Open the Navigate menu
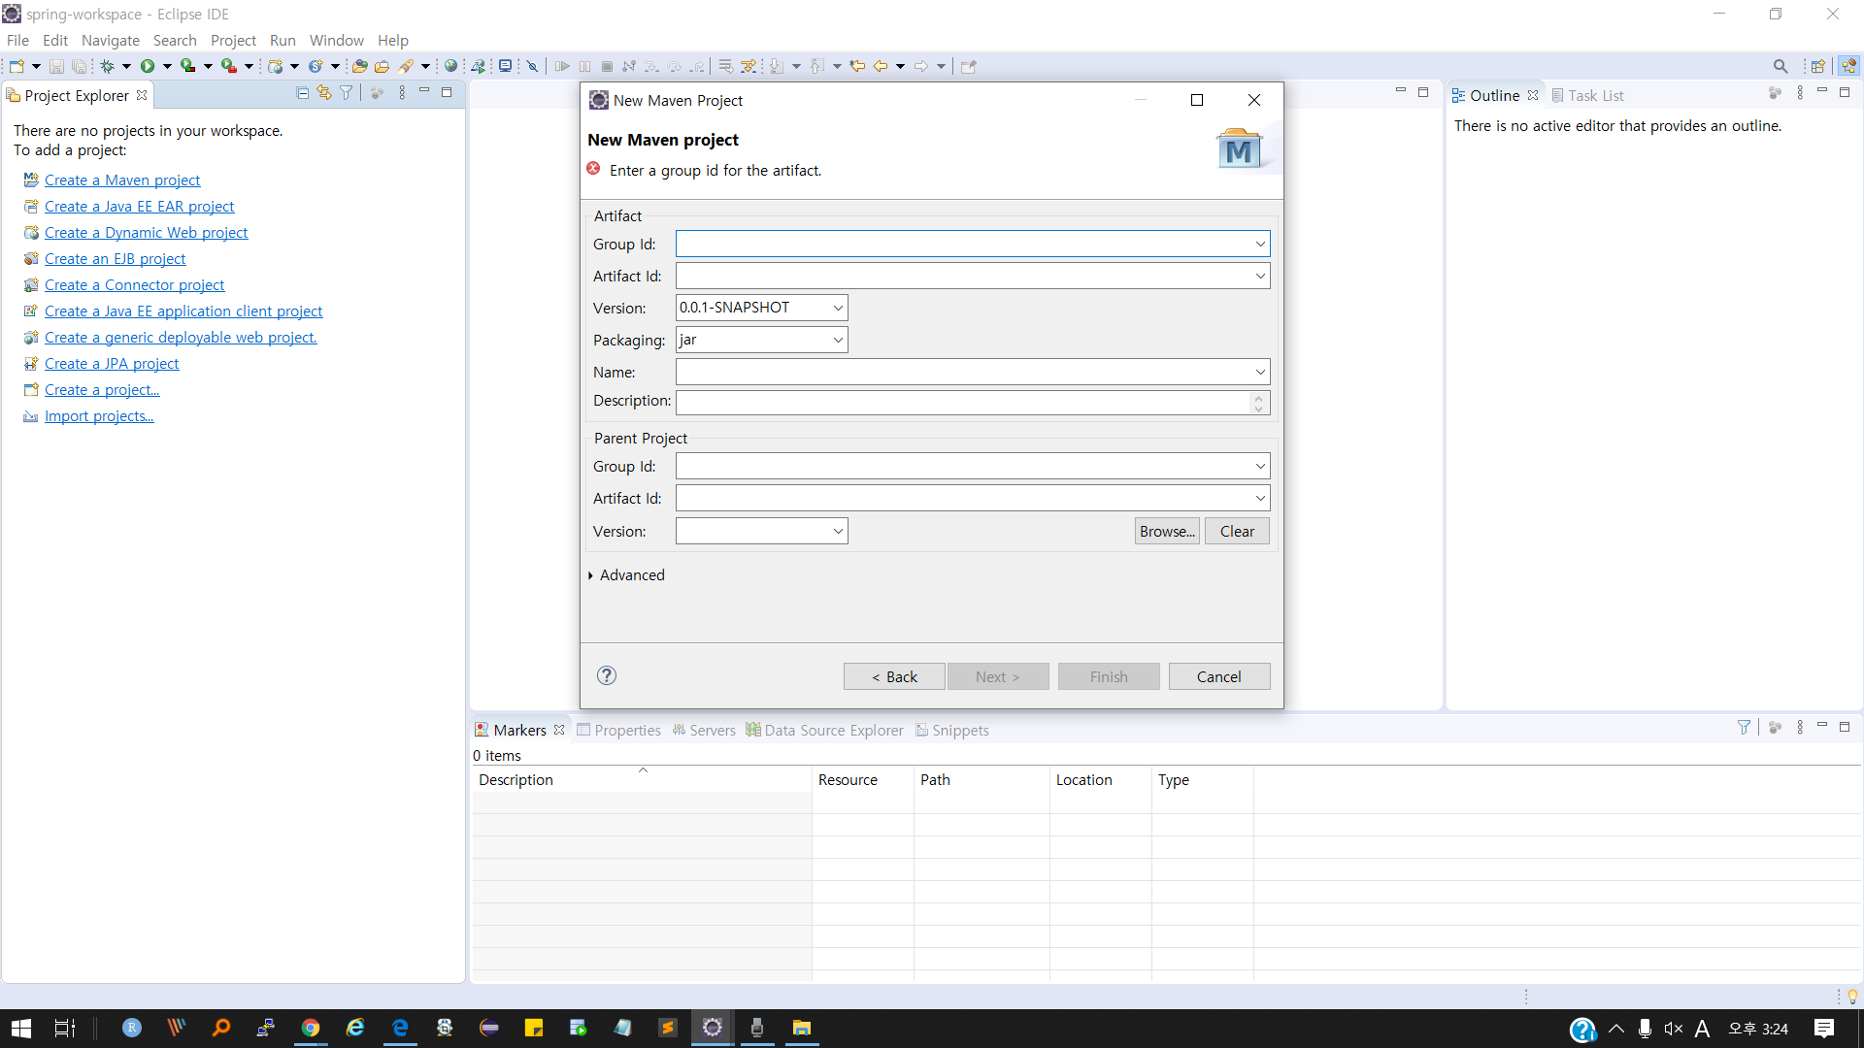1864x1048 pixels. pyautogui.click(x=111, y=40)
